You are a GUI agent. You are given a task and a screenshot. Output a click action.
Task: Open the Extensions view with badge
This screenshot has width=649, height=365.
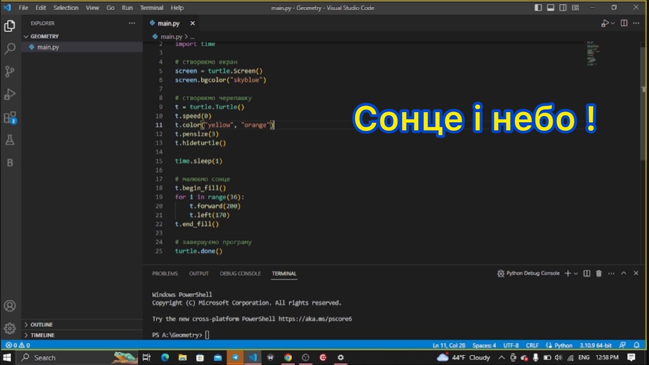10,118
